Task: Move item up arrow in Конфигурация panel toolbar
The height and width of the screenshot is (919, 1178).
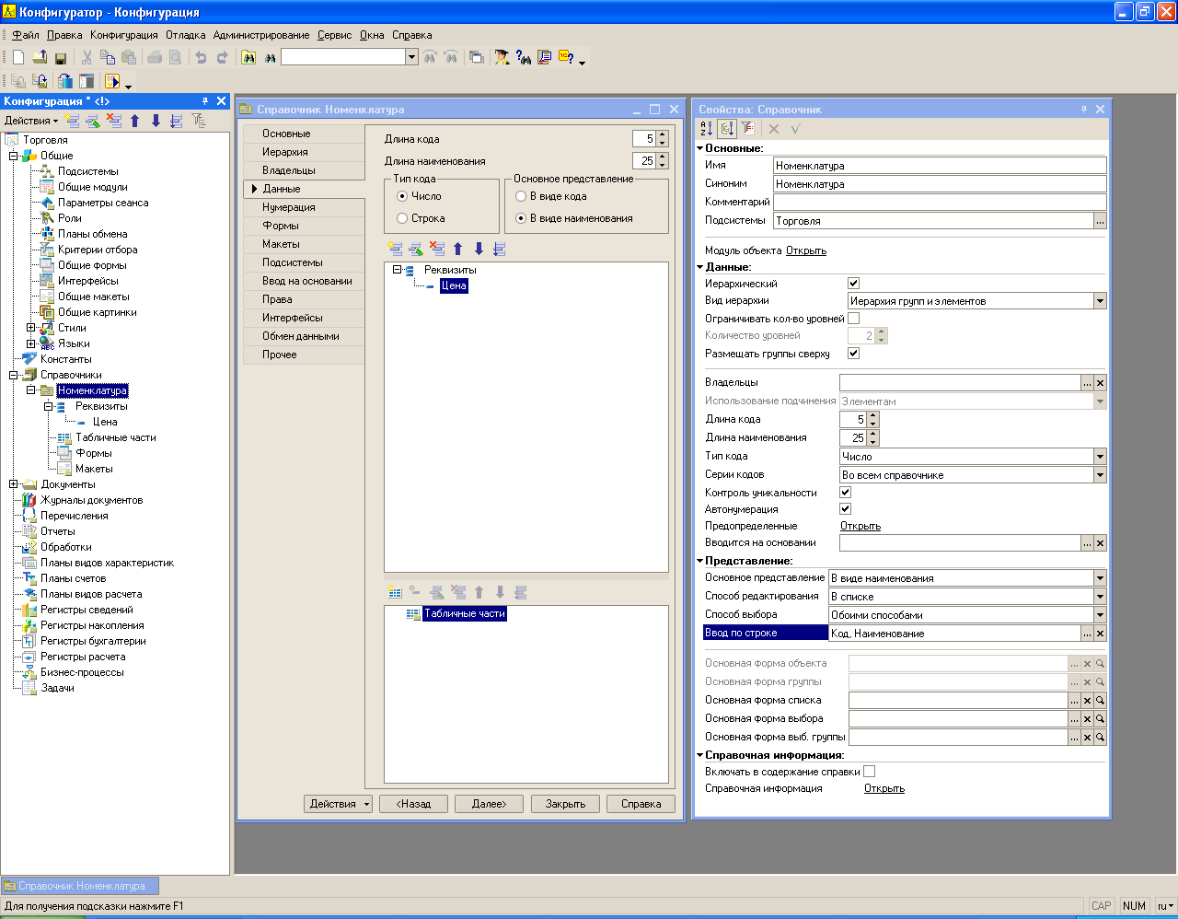Action: [x=134, y=121]
